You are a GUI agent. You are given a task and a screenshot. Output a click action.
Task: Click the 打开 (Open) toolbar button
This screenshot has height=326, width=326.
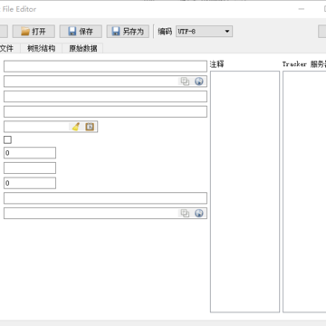pyautogui.click(x=34, y=32)
